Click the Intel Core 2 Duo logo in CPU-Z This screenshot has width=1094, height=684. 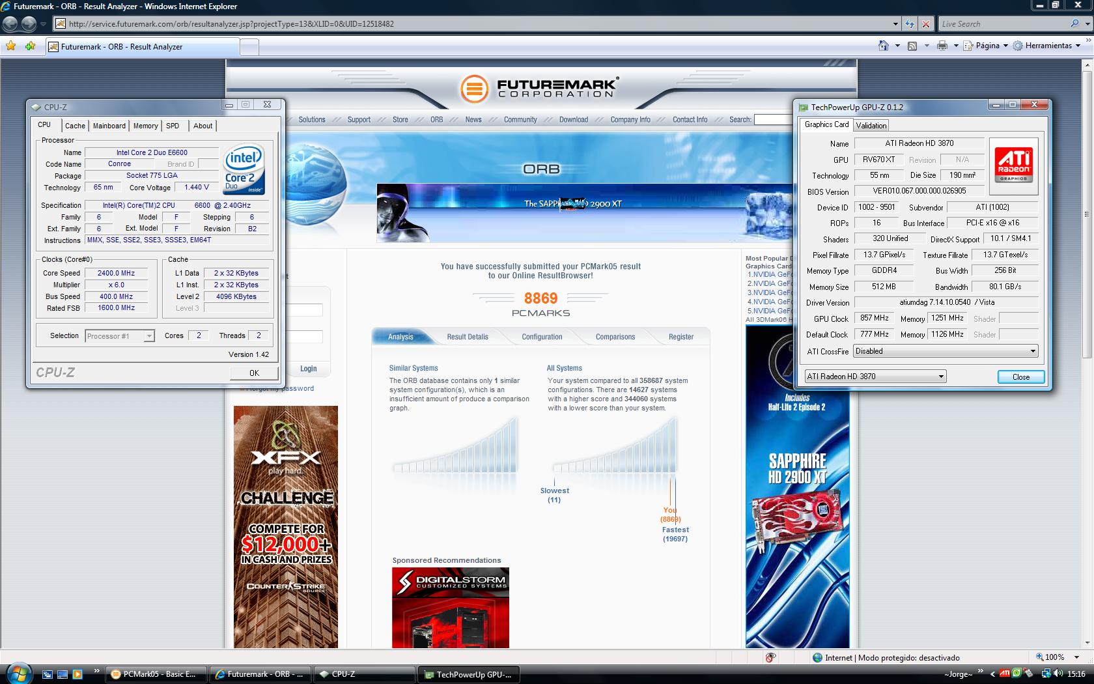coord(244,169)
